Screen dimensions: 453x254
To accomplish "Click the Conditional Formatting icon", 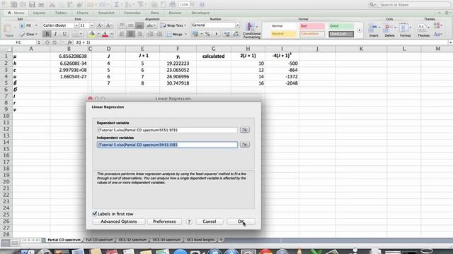I will point(251,28).
